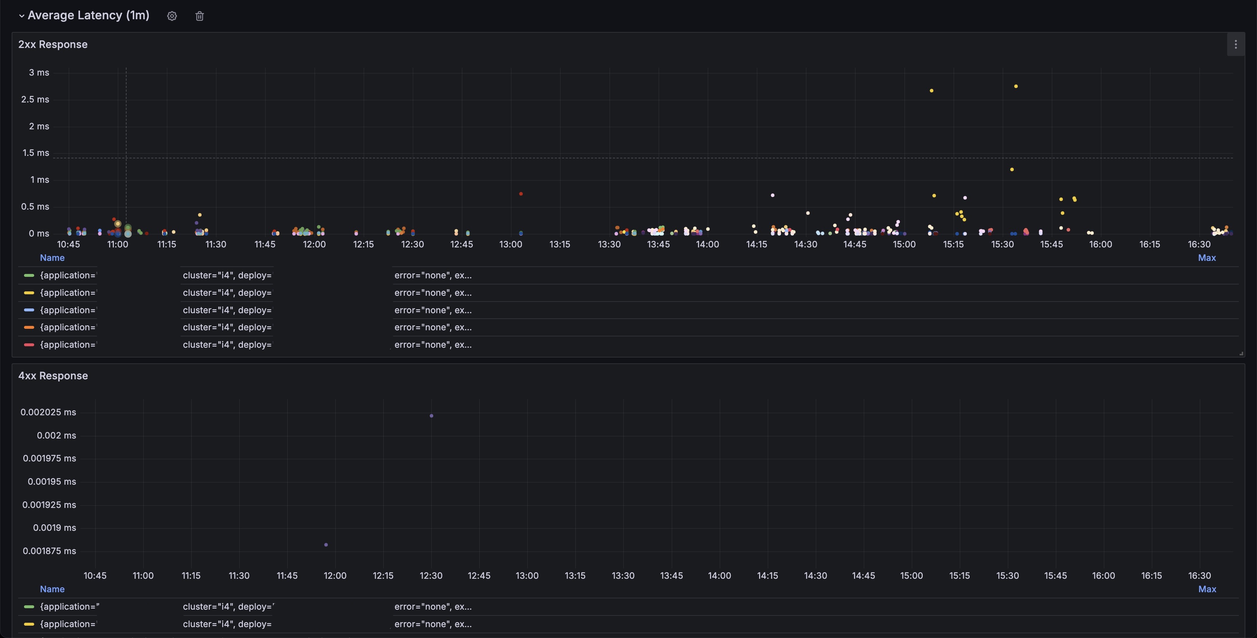Viewport: 1257px width, 638px height.
Task: Sort 4xx Response legend by Name
Action: 52,589
